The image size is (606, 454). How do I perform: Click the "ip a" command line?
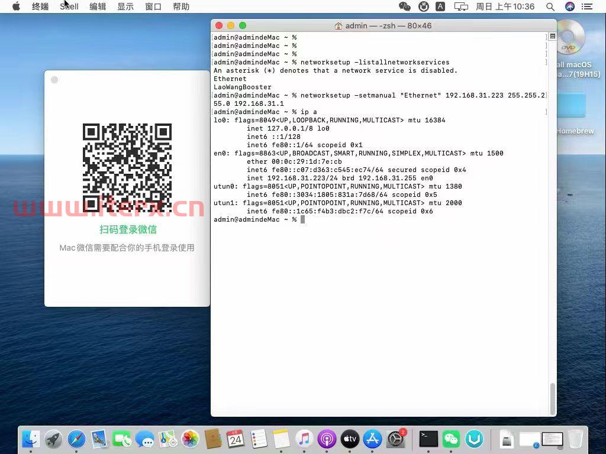point(265,112)
